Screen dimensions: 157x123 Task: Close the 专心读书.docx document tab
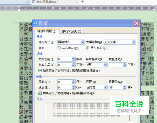(x=77, y=2)
